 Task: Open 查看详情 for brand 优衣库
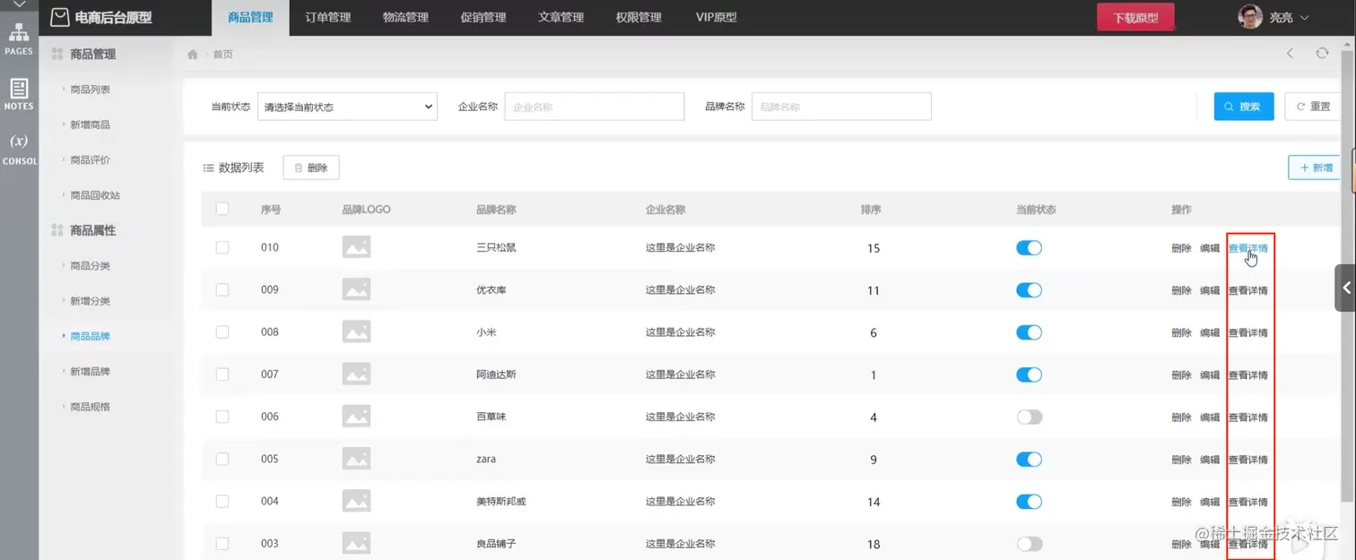[x=1249, y=289]
